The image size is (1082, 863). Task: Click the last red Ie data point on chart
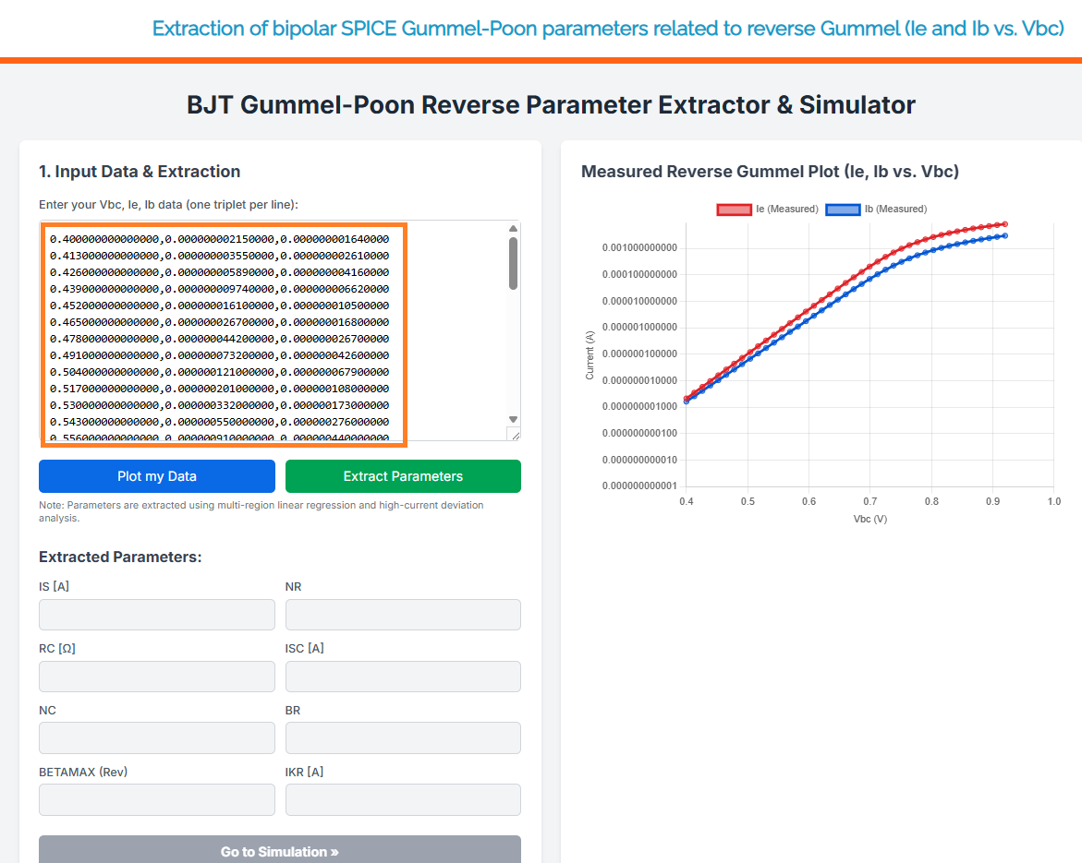point(1004,224)
